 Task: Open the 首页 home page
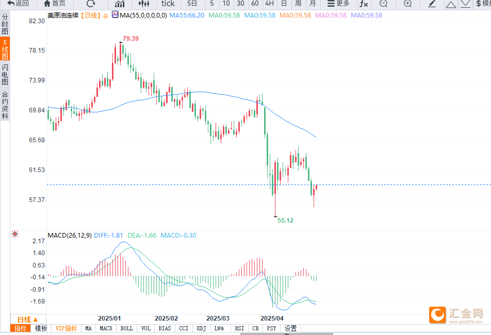pyautogui.click(x=55, y=4)
